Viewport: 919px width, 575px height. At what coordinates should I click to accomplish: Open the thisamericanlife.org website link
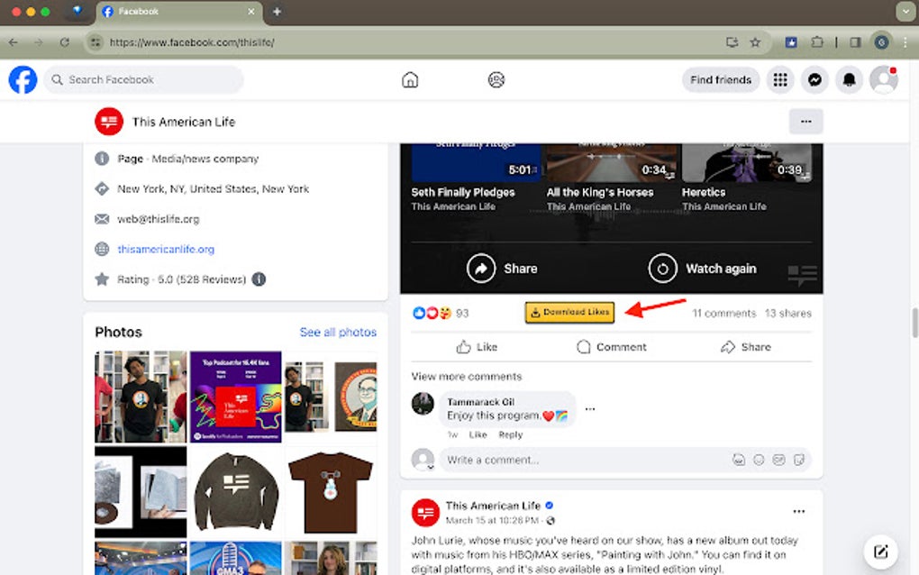pos(166,249)
